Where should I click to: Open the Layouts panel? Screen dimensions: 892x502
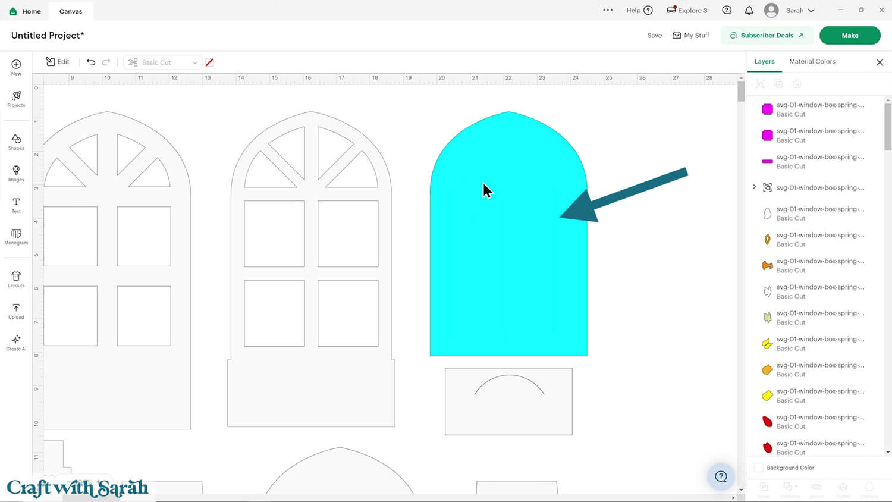16,280
